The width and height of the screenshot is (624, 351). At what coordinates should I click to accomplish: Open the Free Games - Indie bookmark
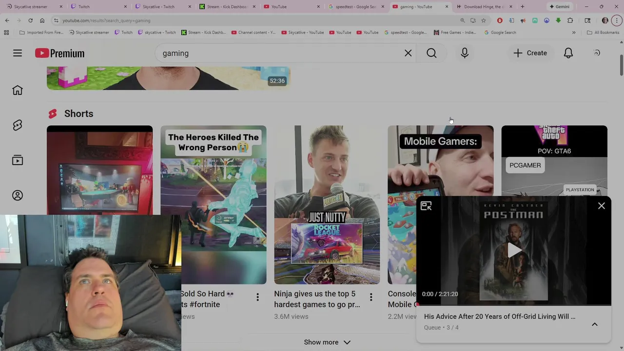tap(455, 33)
